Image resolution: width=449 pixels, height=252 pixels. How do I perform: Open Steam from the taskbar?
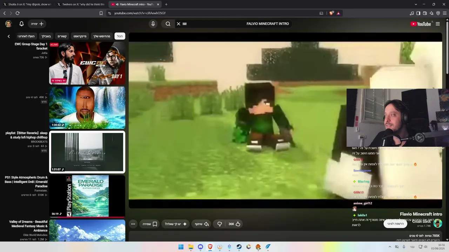[x=239, y=247]
